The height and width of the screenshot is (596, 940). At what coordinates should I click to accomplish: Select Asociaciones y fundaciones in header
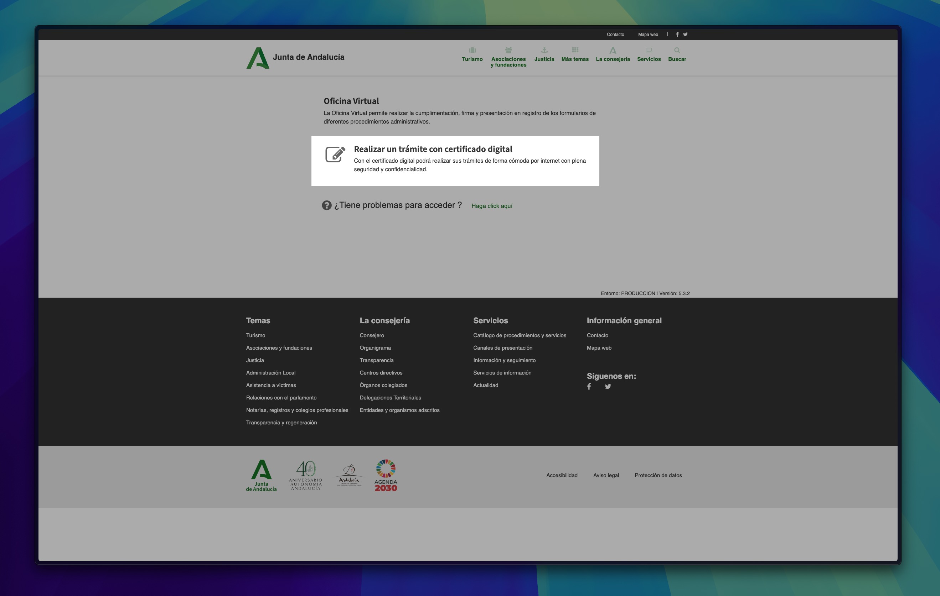click(508, 57)
